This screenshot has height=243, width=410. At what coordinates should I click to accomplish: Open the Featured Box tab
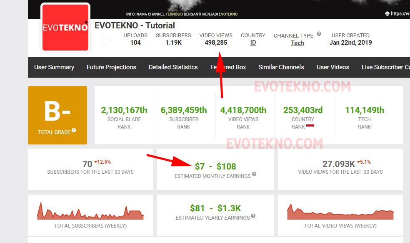[x=228, y=67]
